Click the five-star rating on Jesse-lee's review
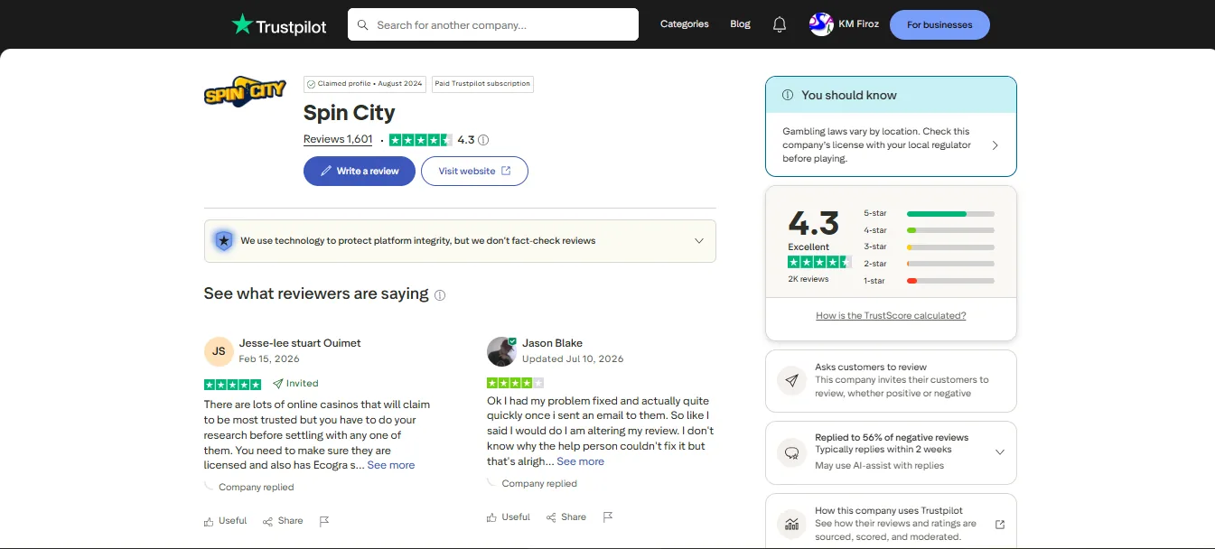 point(233,384)
